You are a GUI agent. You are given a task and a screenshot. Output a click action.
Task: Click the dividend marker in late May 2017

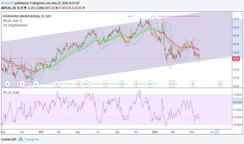pyautogui.click(x=86, y=84)
